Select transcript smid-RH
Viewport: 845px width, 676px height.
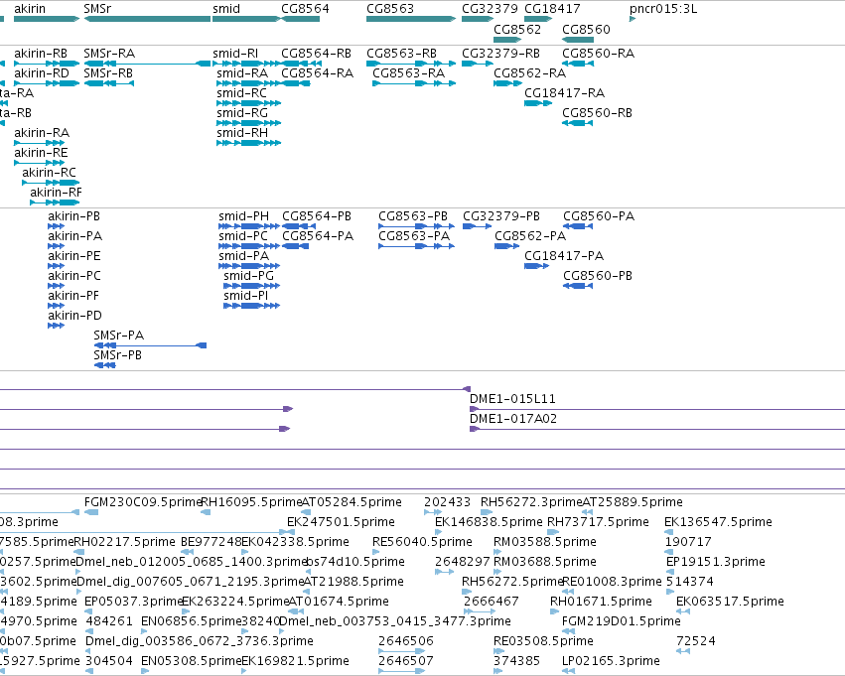click(242, 133)
